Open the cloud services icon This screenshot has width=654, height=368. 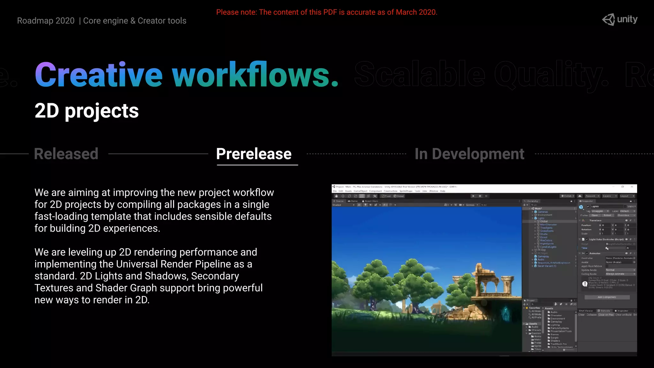580,196
